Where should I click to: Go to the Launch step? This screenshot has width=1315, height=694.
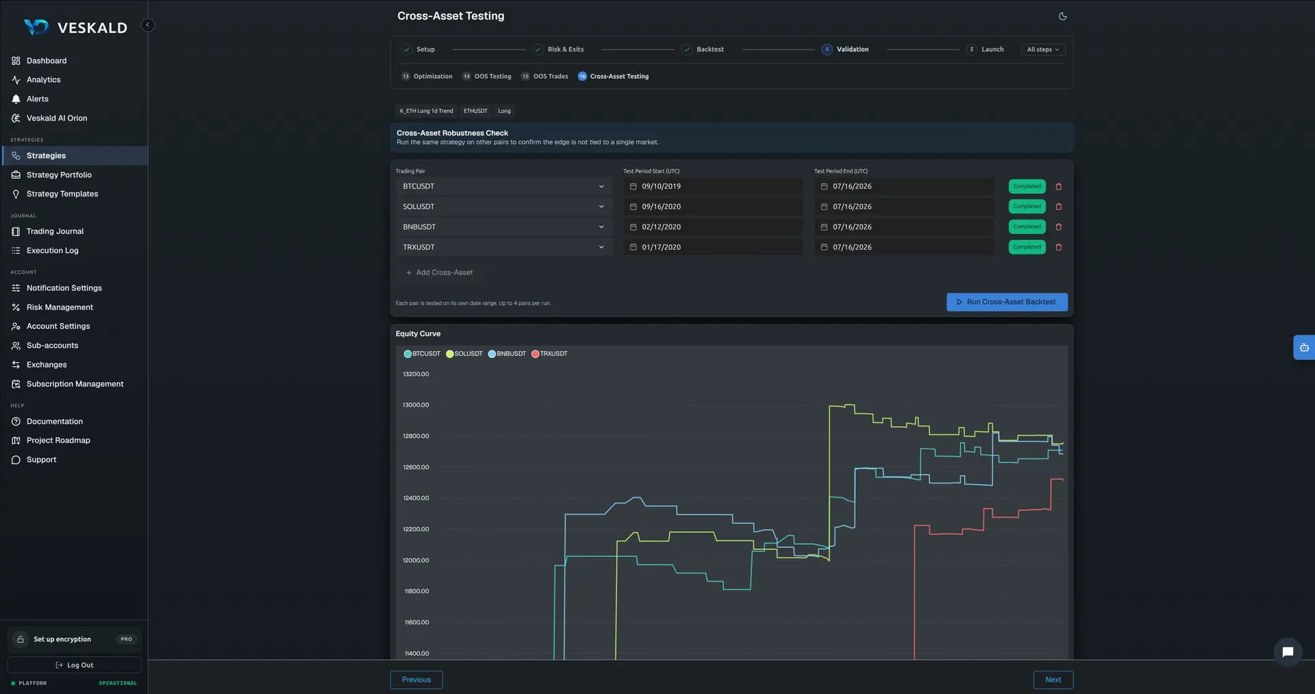click(985, 49)
